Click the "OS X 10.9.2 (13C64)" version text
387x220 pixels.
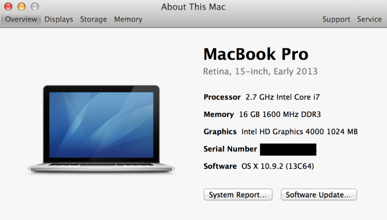[278, 166]
